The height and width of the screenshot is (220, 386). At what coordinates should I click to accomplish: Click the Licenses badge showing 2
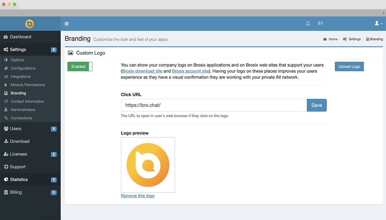click(54, 154)
